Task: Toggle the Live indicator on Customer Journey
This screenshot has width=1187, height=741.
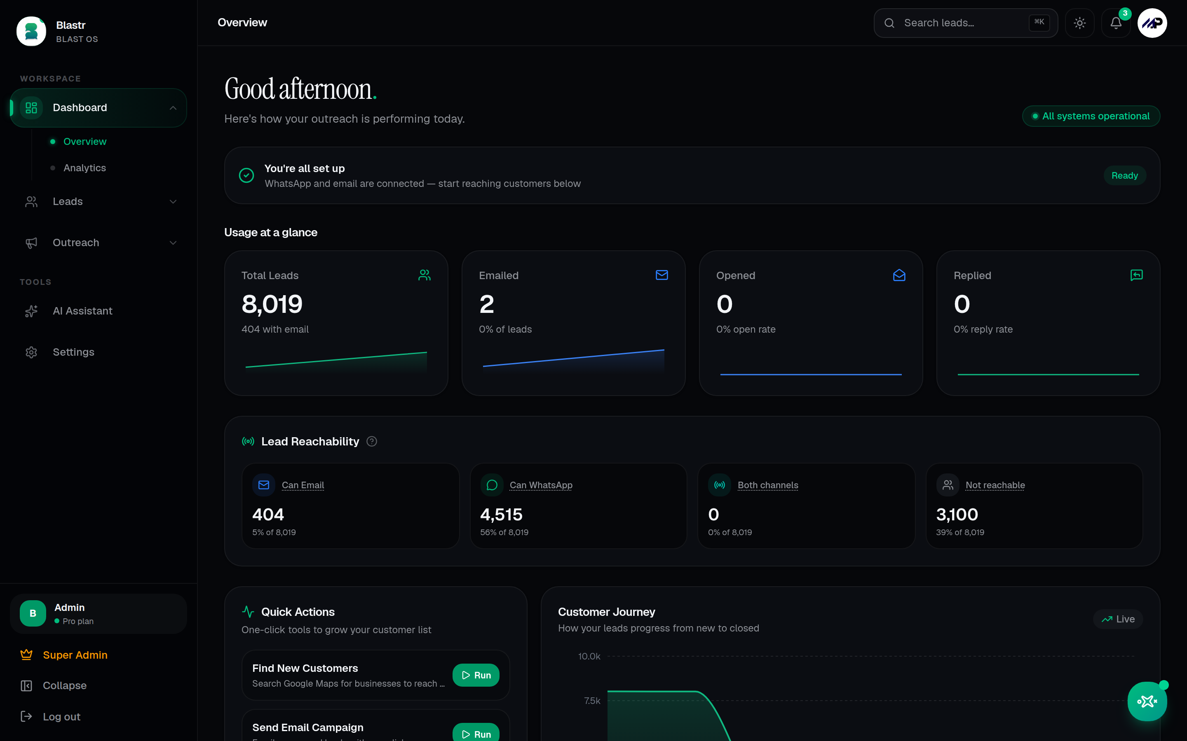Action: pyautogui.click(x=1118, y=619)
